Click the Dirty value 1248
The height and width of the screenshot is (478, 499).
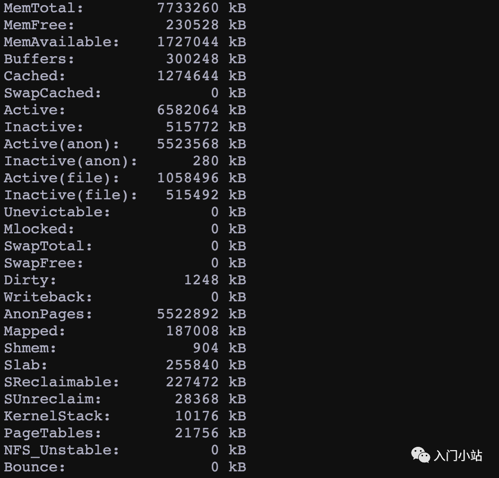[x=201, y=280]
